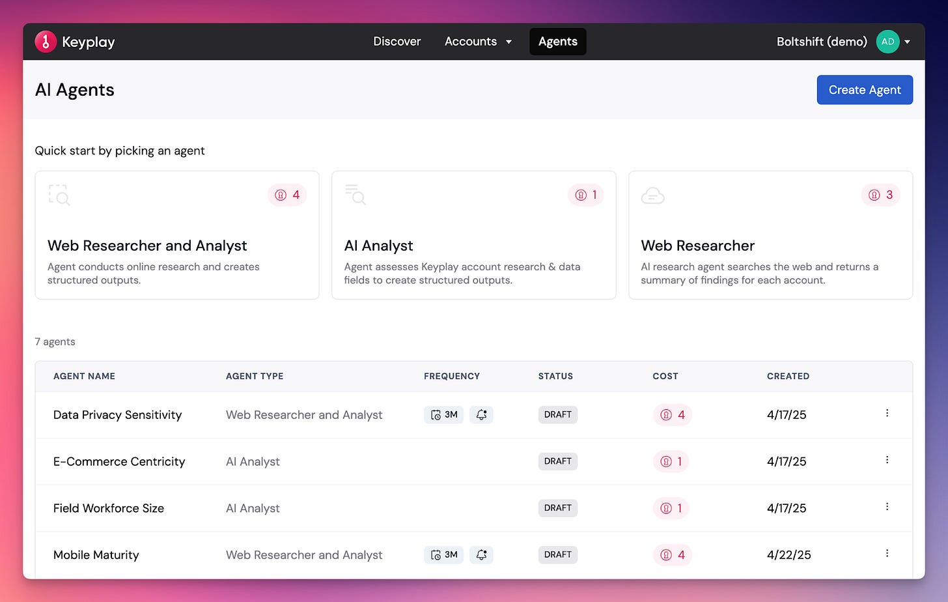
Task: Click the Create Agent button
Action: 865,90
